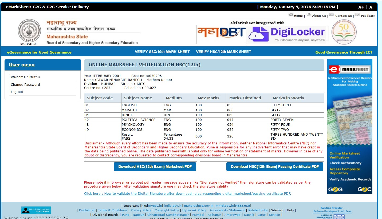Viewport: 382px width, 219px height.
Task: Click the Contact Us envelope icon
Action: pos(331,15)
